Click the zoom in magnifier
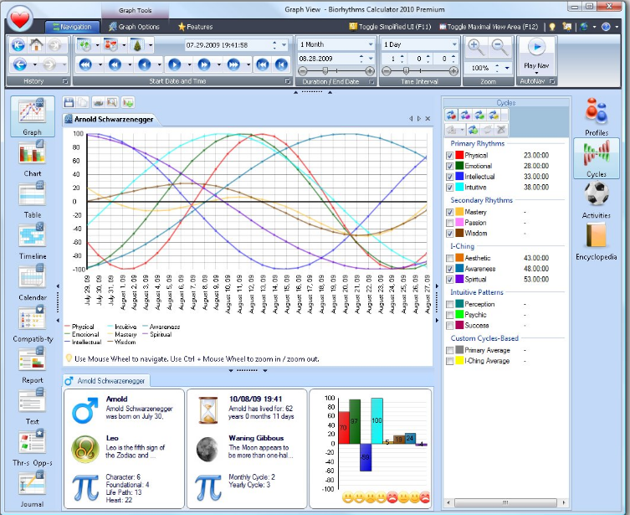The image size is (630, 515). pyautogui.click(x=475, y=48)
